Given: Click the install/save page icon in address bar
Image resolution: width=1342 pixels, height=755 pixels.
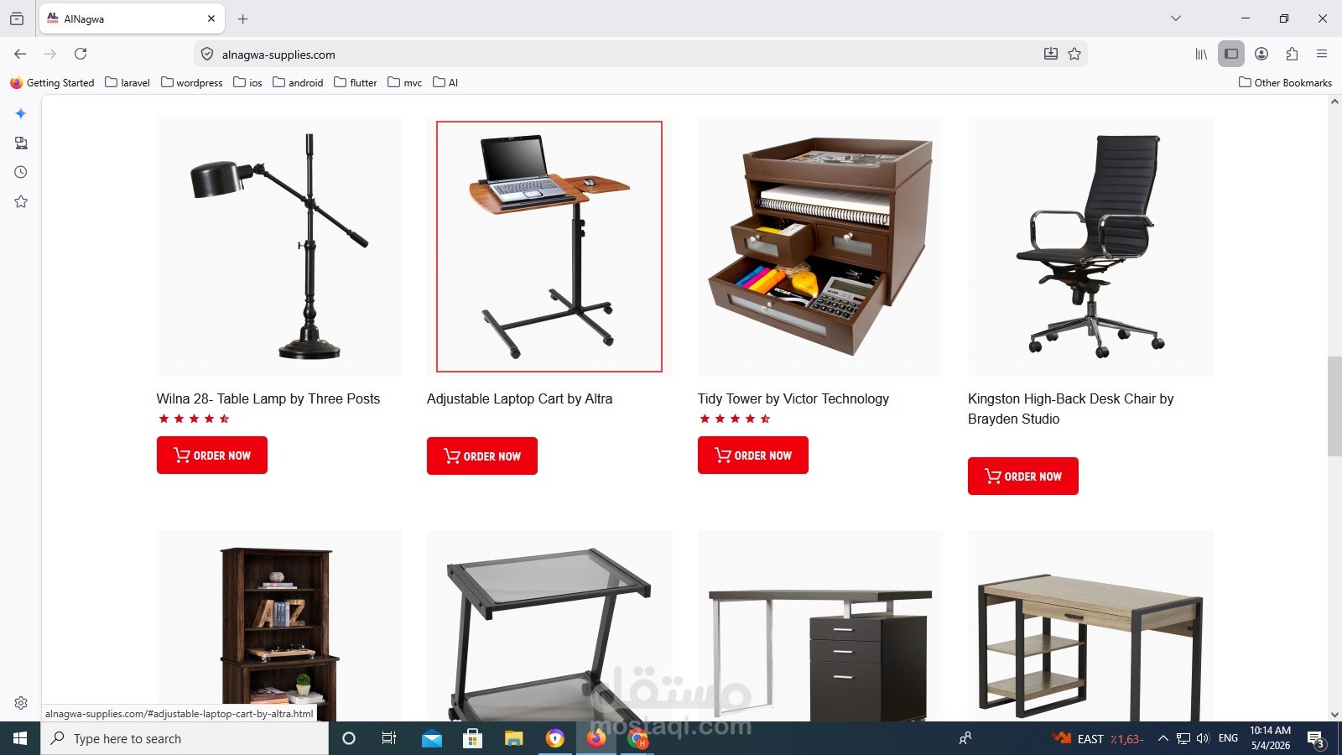Looking at the screenshot, I should 1050,54.
